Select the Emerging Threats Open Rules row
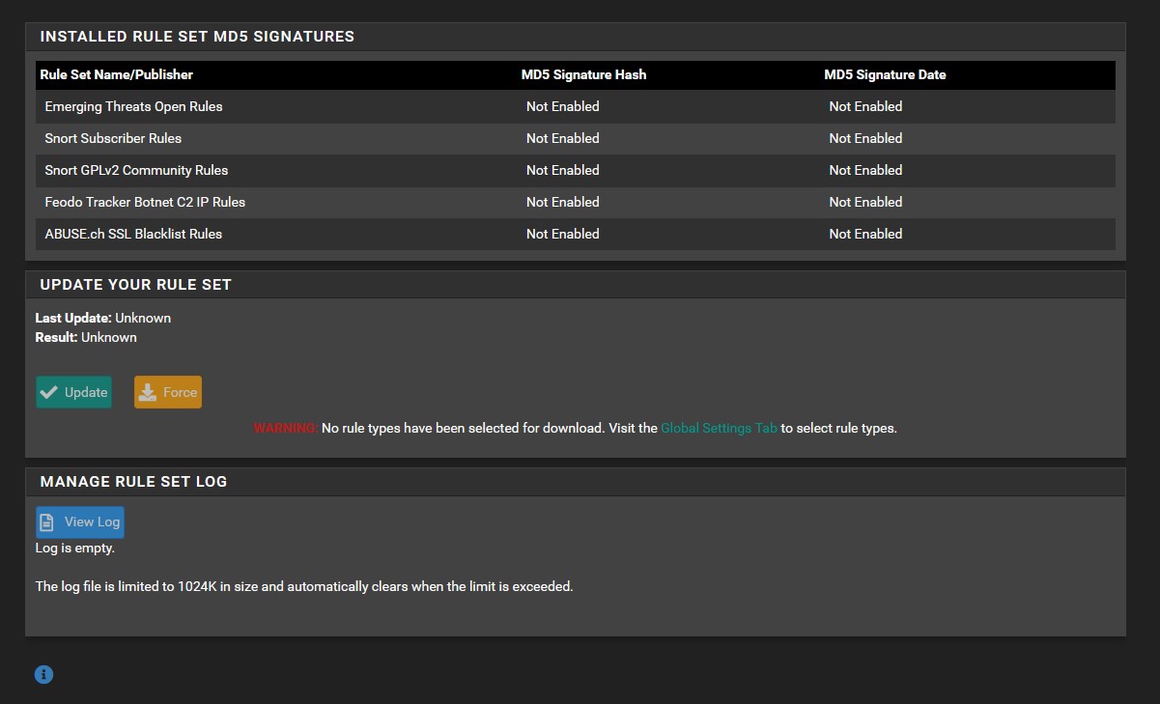Screen dimensions: 1160x704 (x=133, y=106)
